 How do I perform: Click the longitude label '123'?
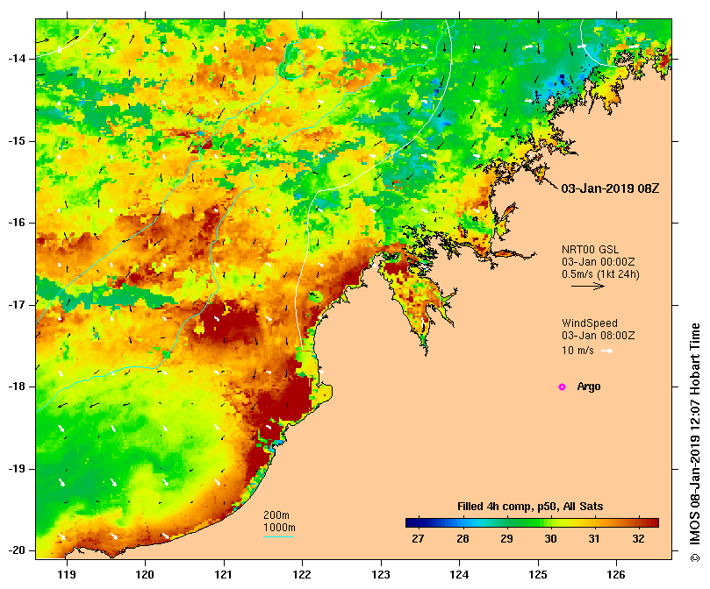click(x=381, y=575)
